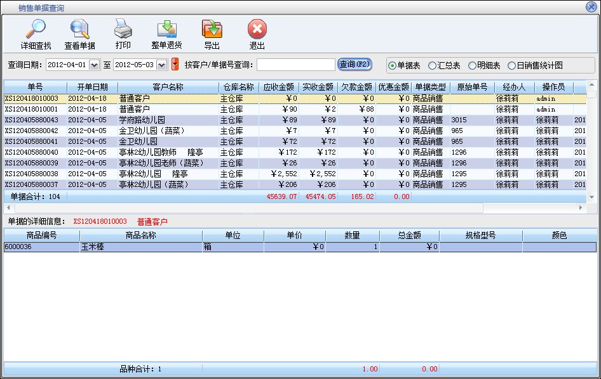Image resolution: width=601 pixels, height=379 pixels.
Task: Switch to the 明细表 view option
Action: pyautogui.click(x=472, y=65)
